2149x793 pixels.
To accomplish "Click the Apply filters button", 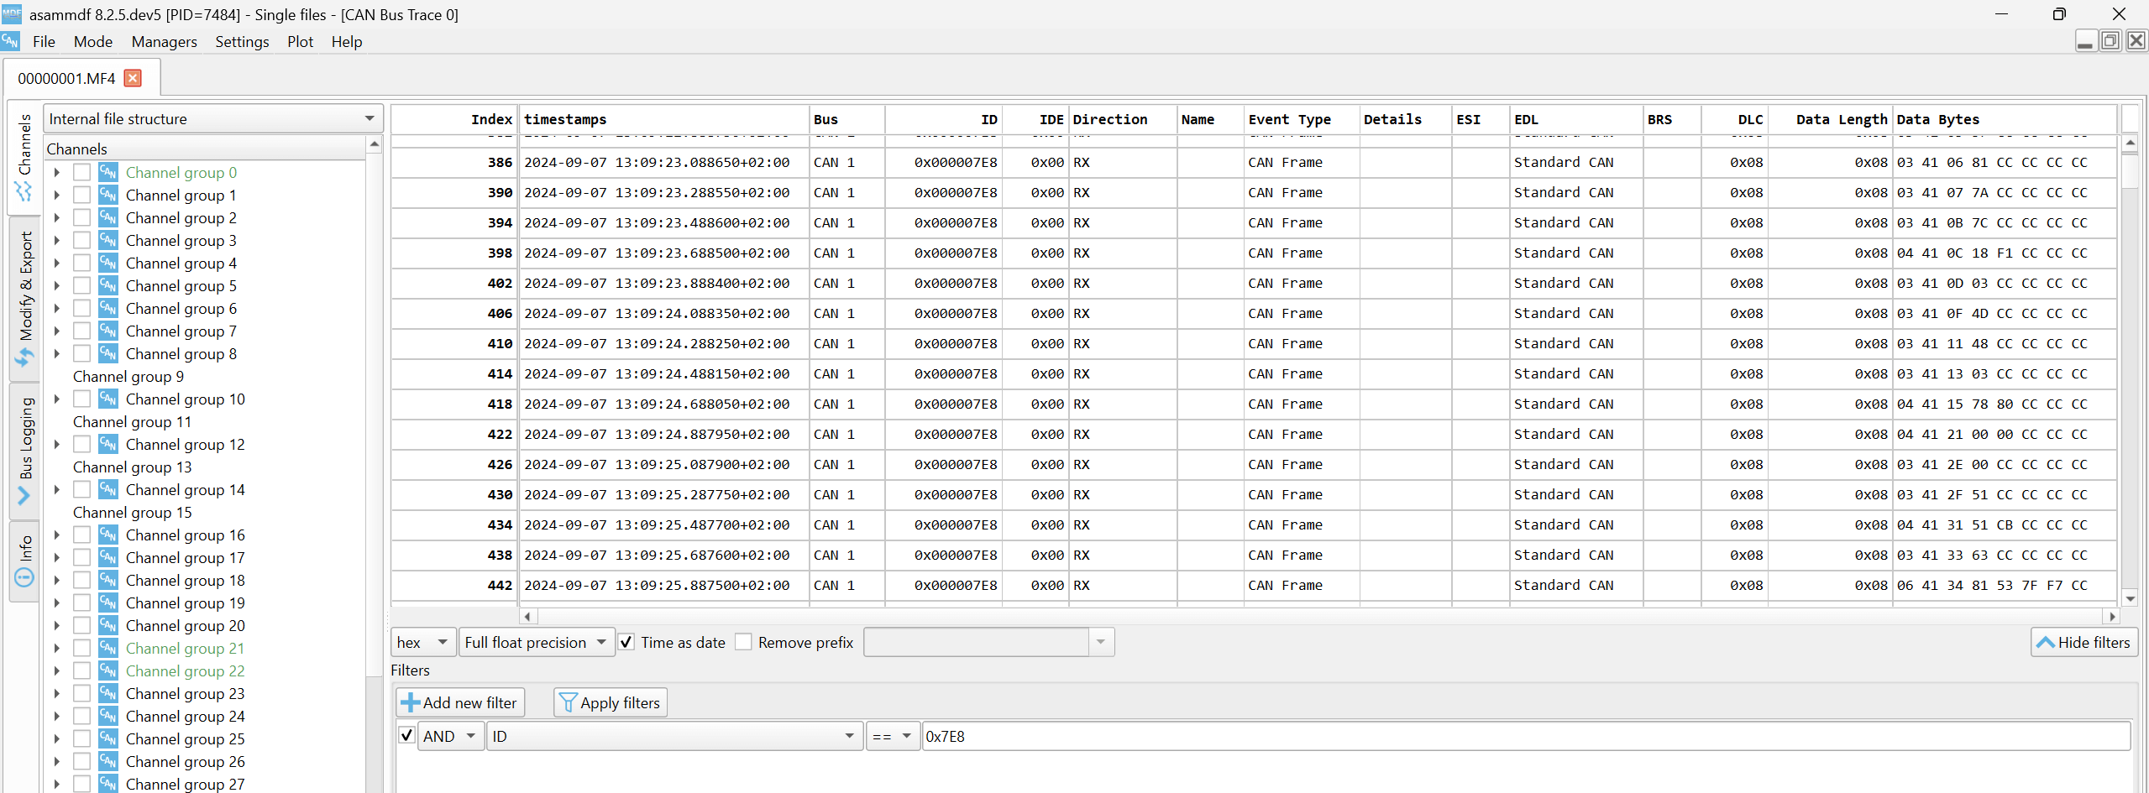I will [611, 702].
